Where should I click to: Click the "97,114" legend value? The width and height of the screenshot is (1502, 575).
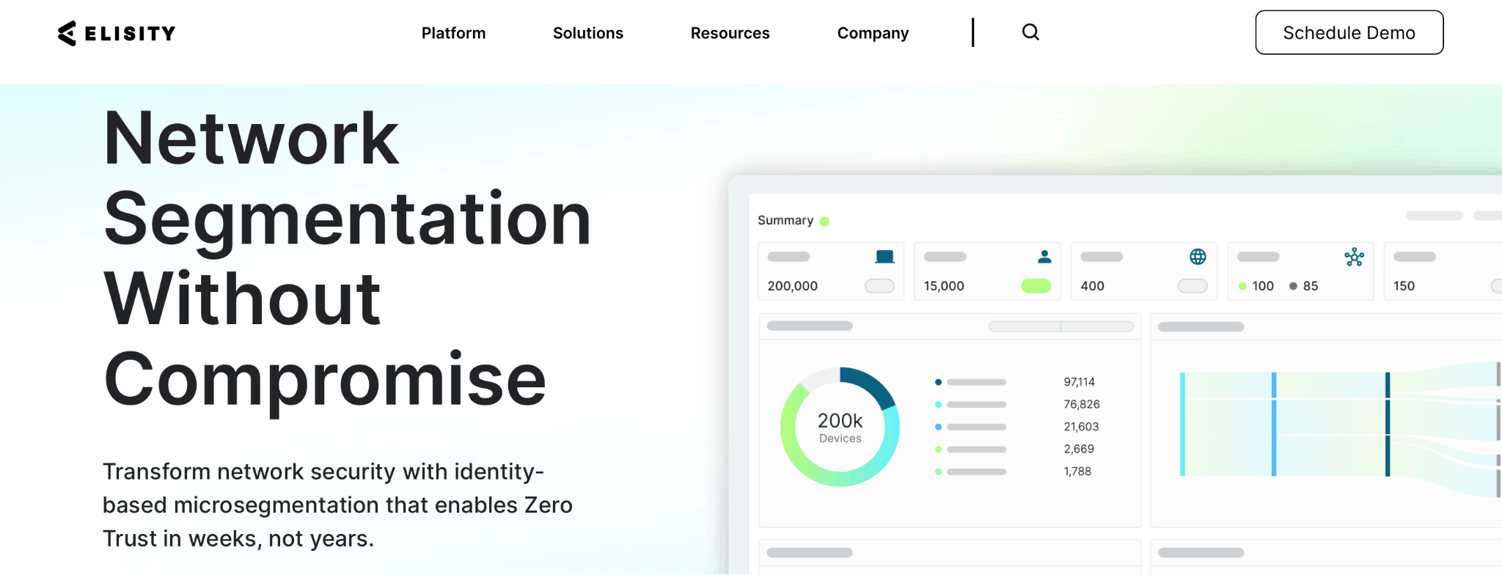[x=1079, y=382]
